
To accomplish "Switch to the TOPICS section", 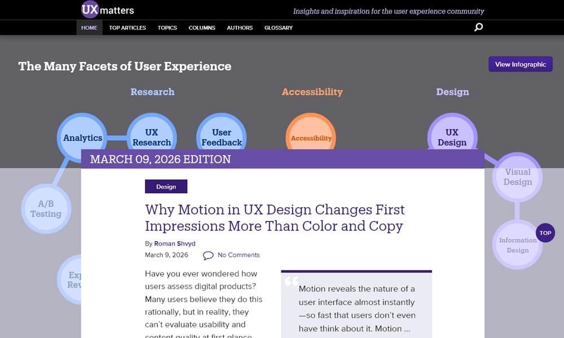I will point(167,28).
